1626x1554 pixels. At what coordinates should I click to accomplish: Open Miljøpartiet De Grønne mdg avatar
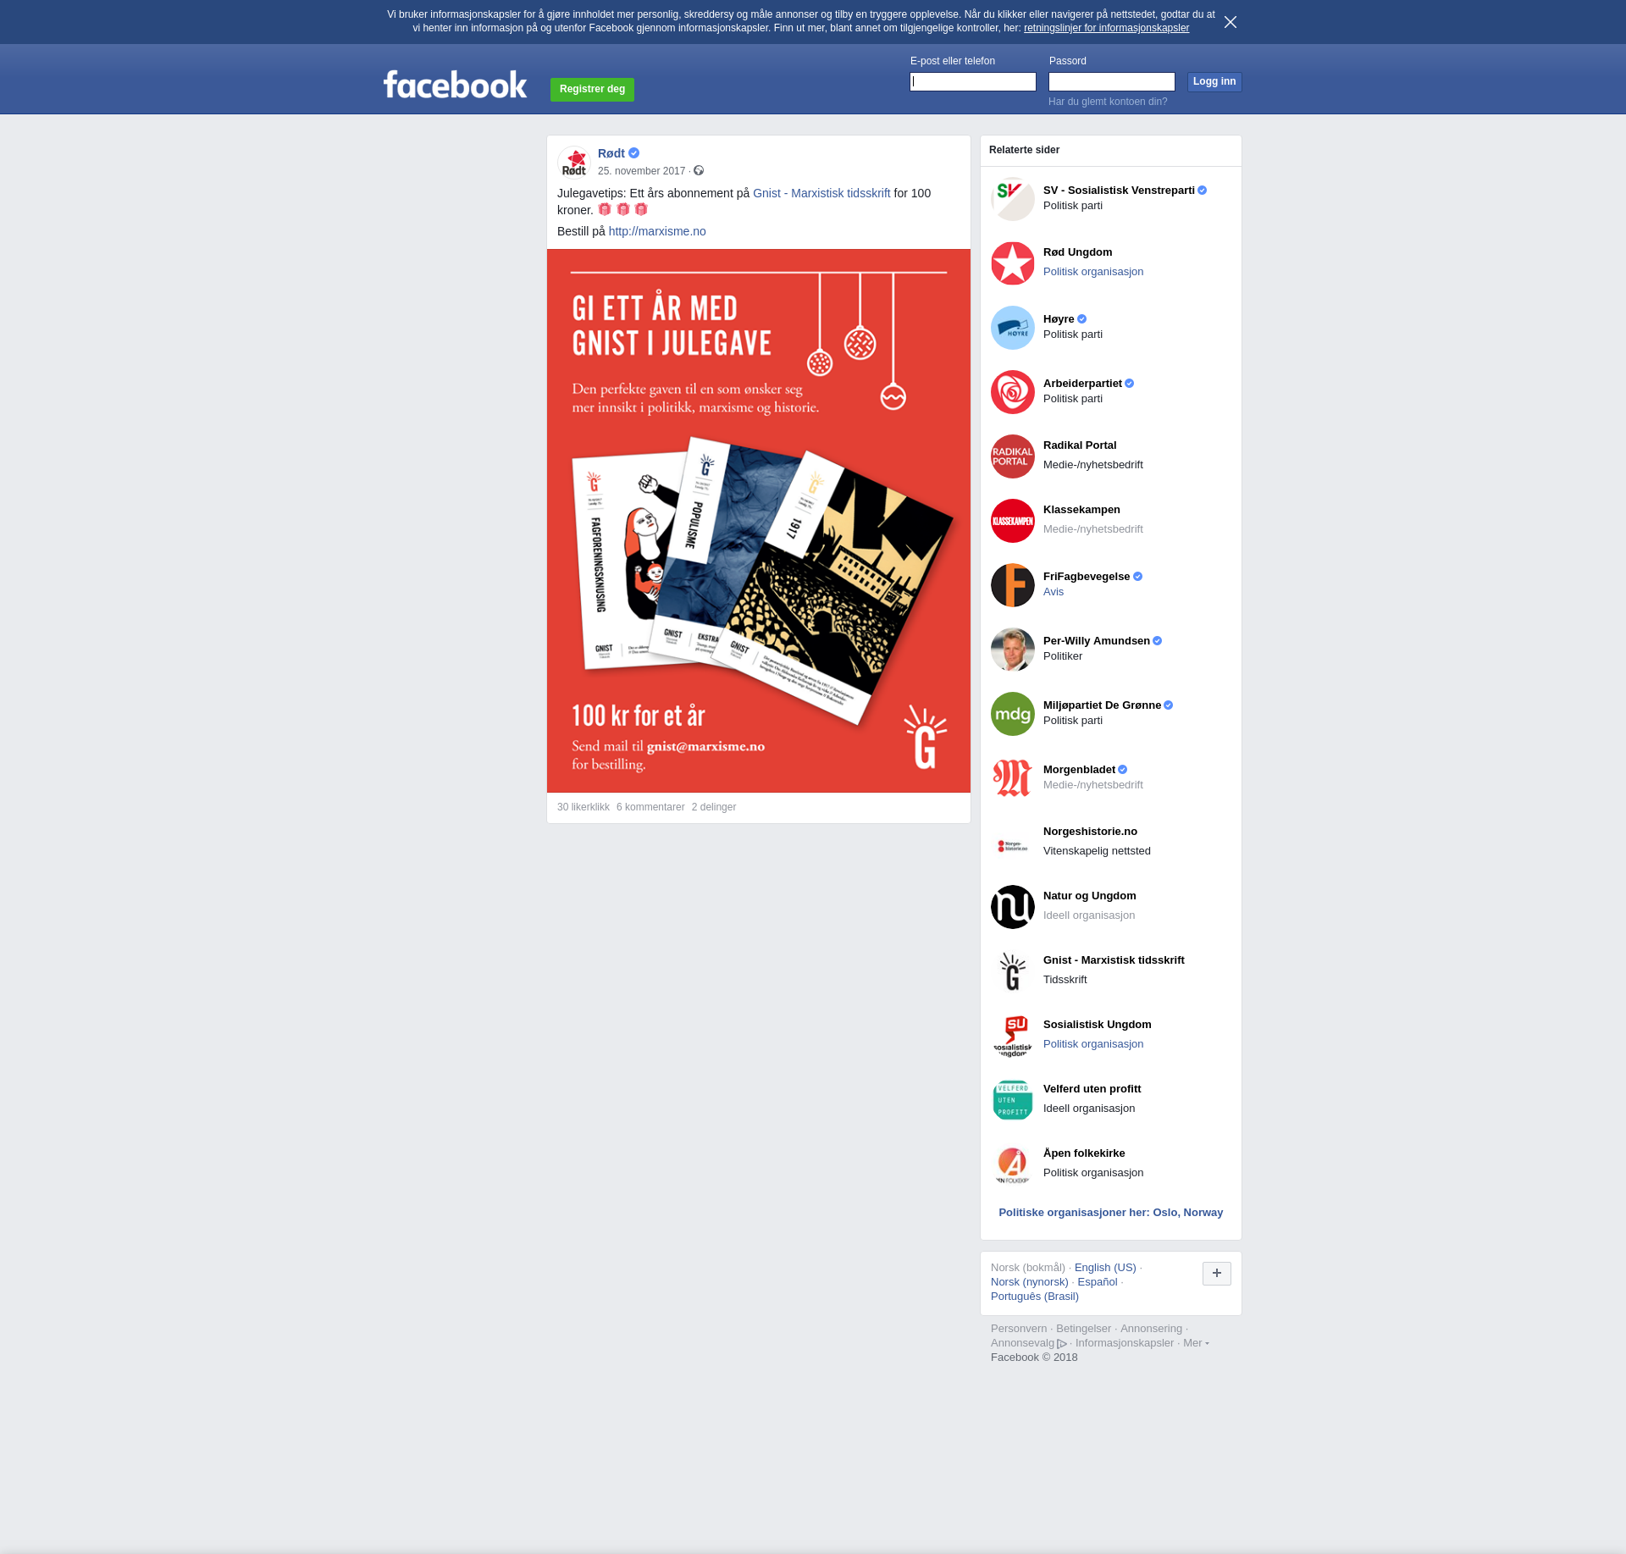pyautogui.click(x=1013, y=714)
